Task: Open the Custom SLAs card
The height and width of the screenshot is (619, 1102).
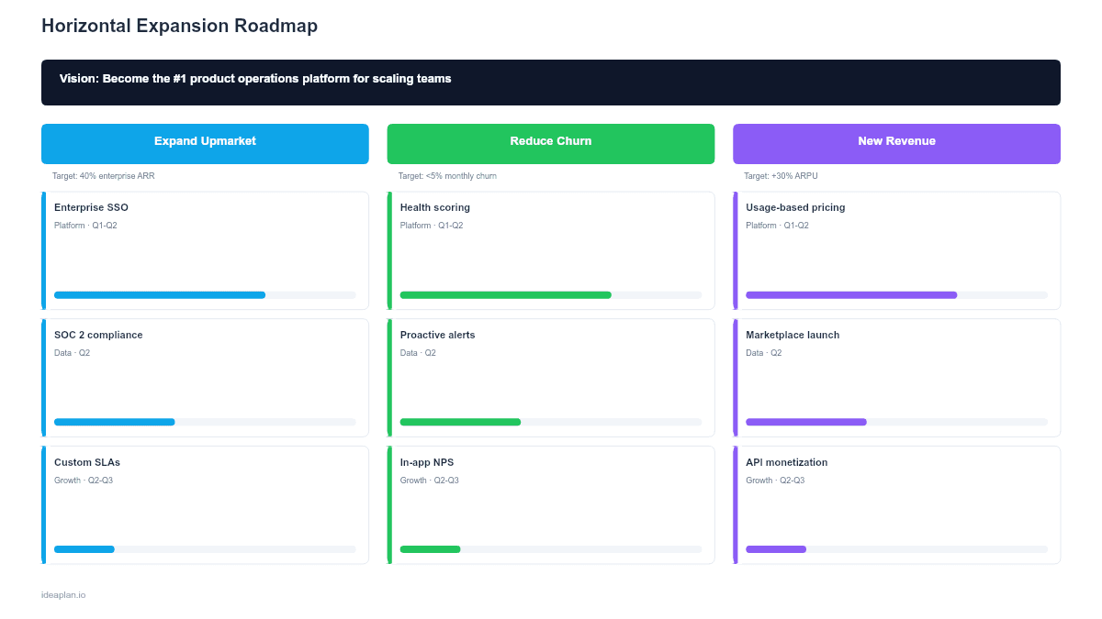Action: tap(205, 504)
